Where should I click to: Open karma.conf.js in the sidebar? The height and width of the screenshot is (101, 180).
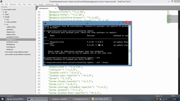(11, 34)
